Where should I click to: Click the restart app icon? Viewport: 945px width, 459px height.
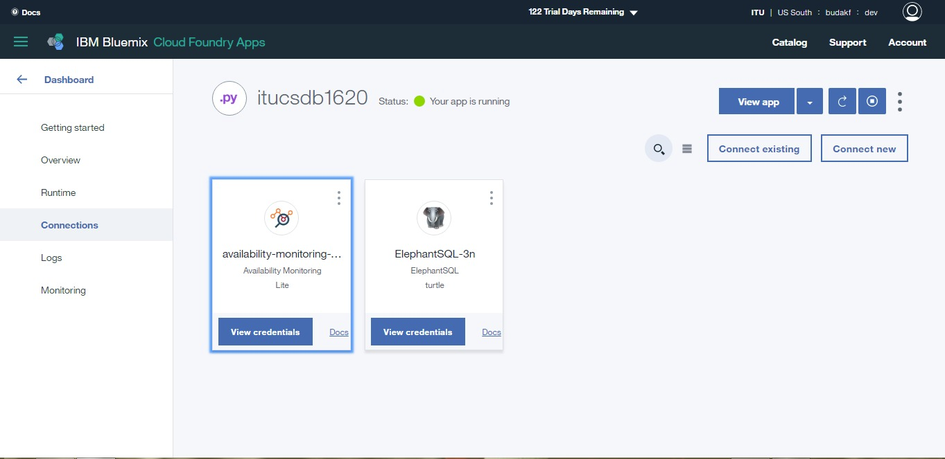pyautogui.click(x=842, y=101)
